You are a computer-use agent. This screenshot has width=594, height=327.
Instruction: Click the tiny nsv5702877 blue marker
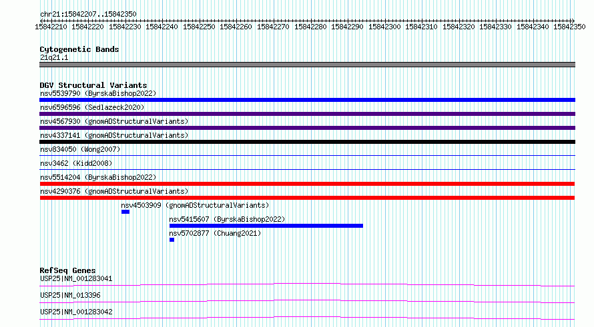pos(172,240)
